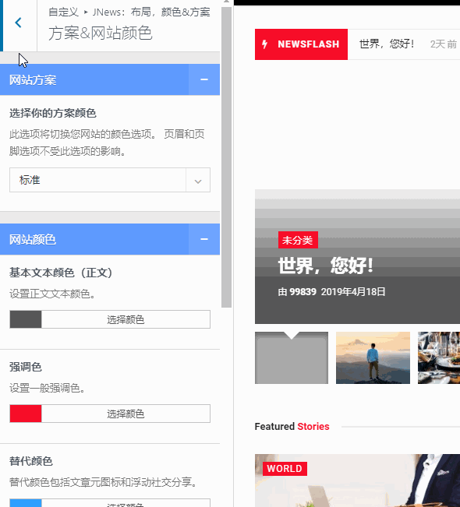Click the gray body text color swatch
The width and height of the screenshot is (460, 507).
point(26,319)
